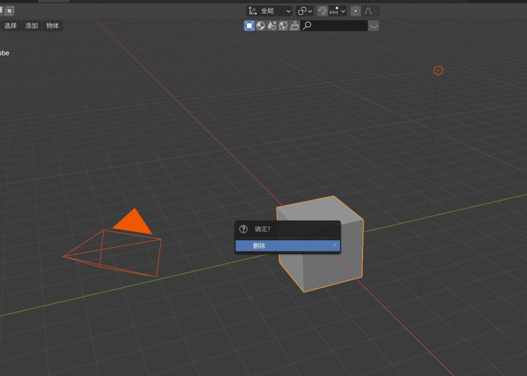Click the cone and spheres icon
The height and width of the screenshot is (376, 527).
point(272,26)
